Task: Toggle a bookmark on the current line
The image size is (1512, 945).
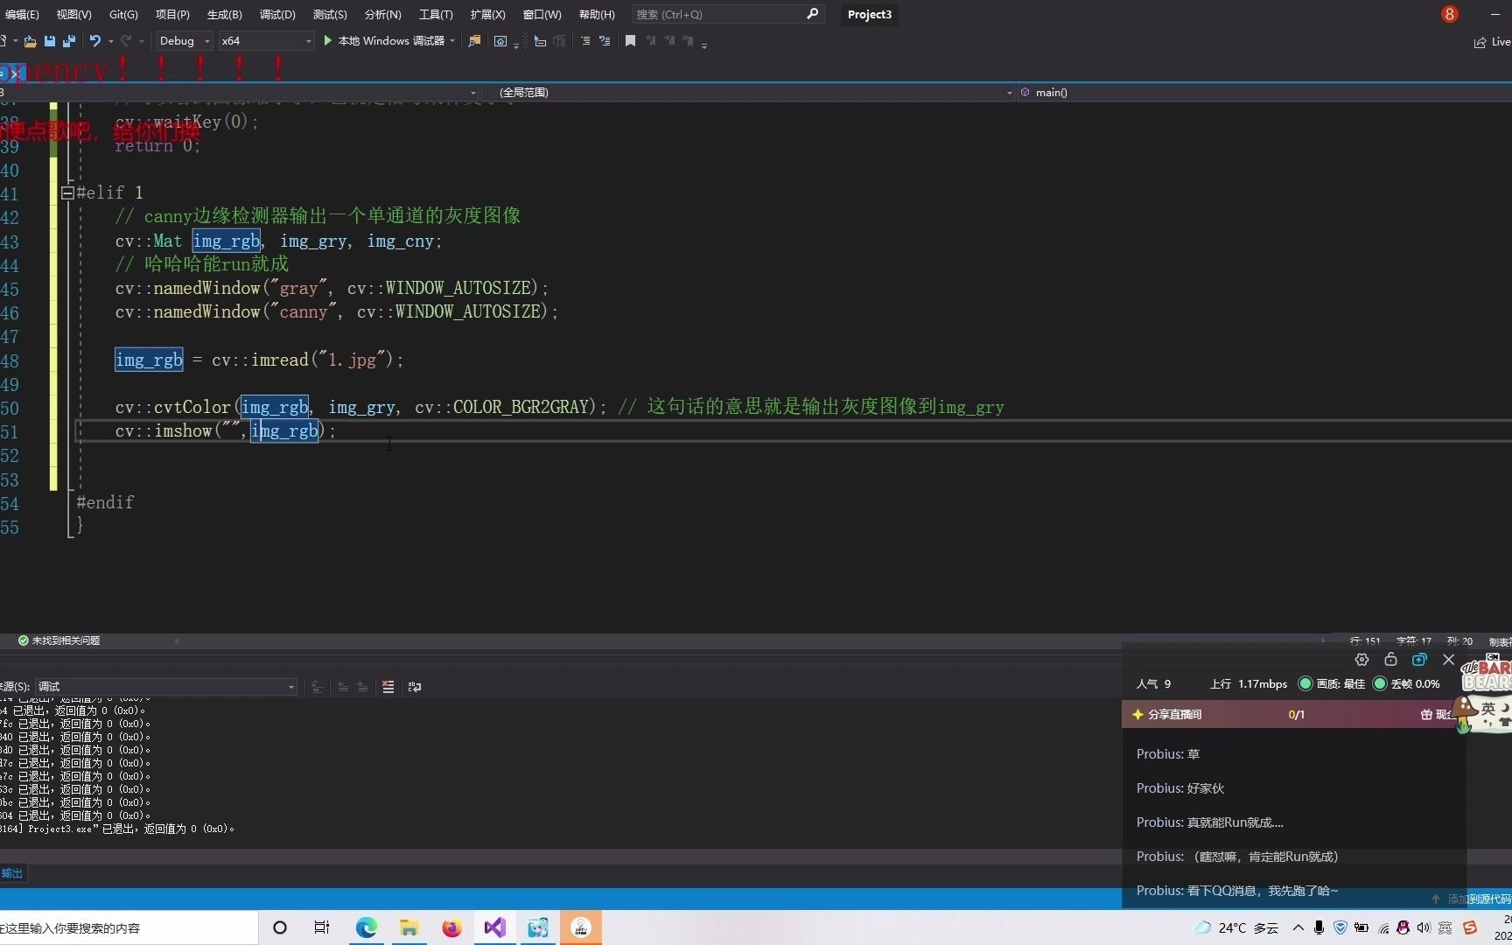Action: tap(630, 41)
